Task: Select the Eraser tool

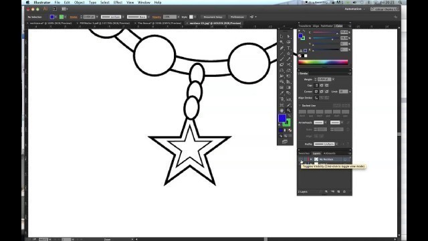Action: [282, 65]
